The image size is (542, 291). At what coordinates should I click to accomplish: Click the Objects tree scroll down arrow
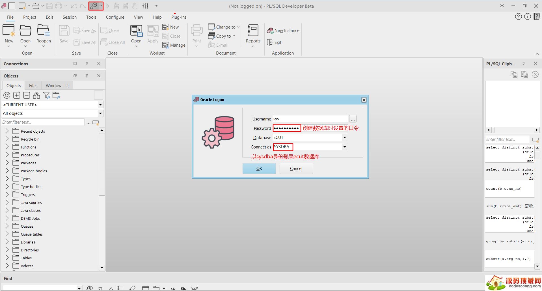(x=102, y=268)
